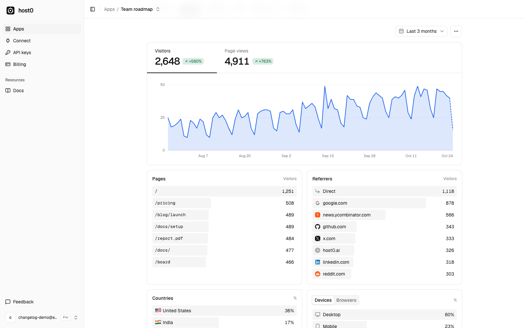Click the news.ycombinator.com referrer row
525x328 pixels.
coord(385,215)
